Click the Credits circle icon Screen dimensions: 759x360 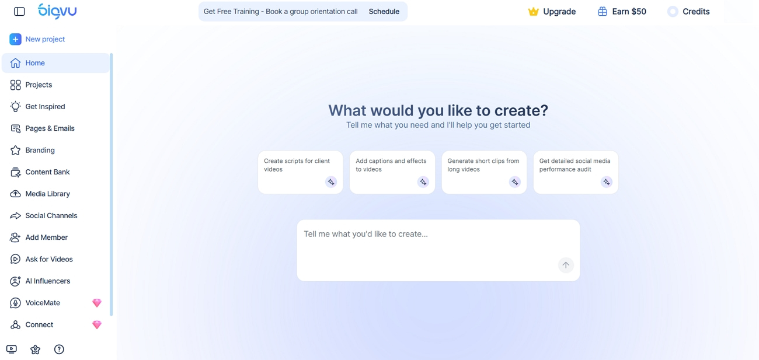click(673, 12)
